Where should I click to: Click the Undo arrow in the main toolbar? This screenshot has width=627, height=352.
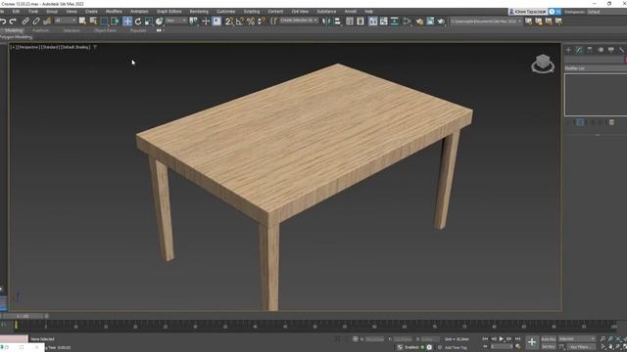3,22
